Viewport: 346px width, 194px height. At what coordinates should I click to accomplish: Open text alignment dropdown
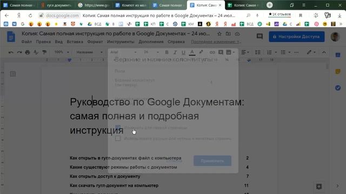point(245,52)
